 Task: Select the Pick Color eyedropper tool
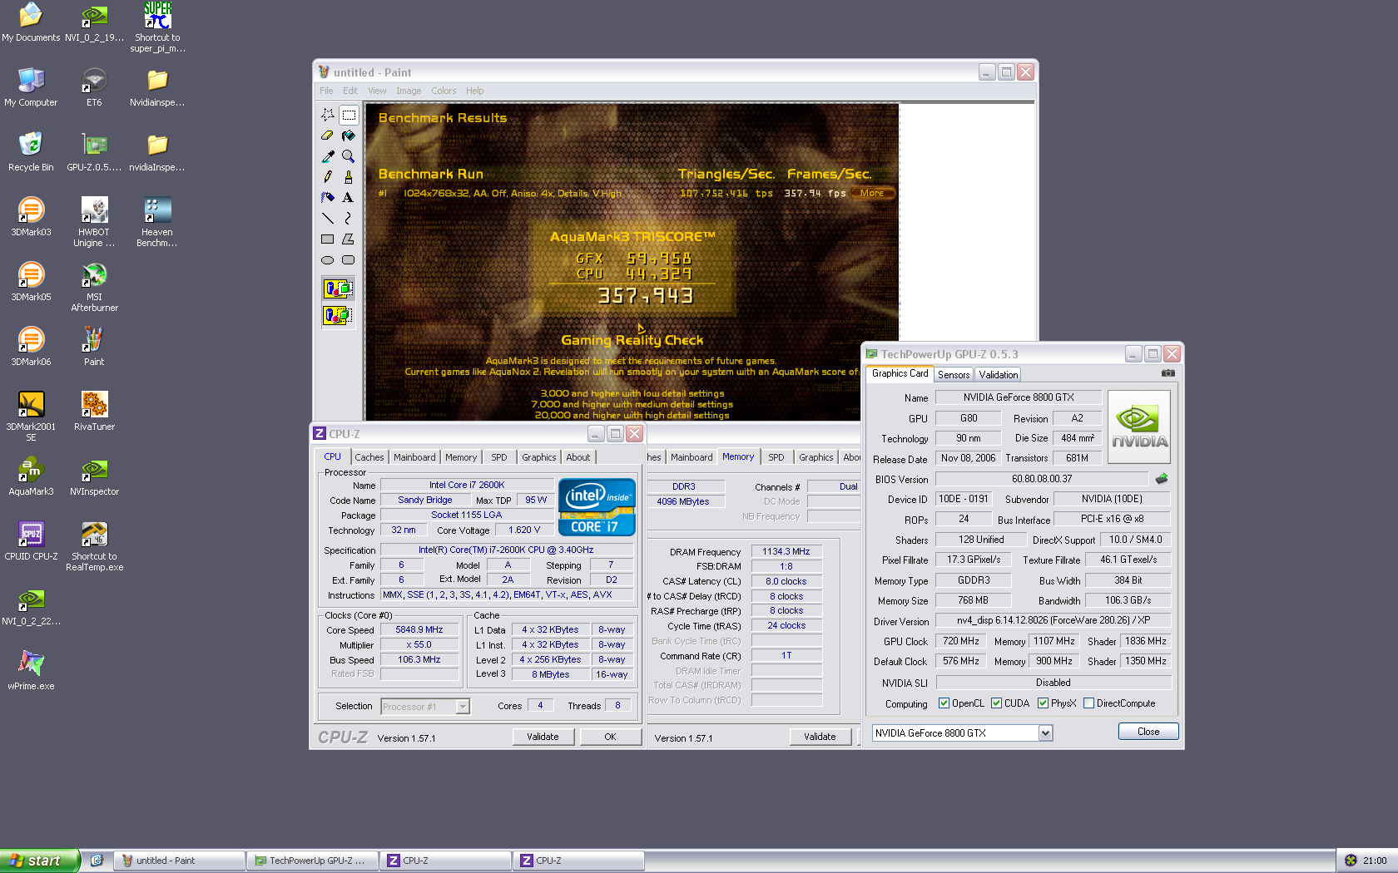328,156
